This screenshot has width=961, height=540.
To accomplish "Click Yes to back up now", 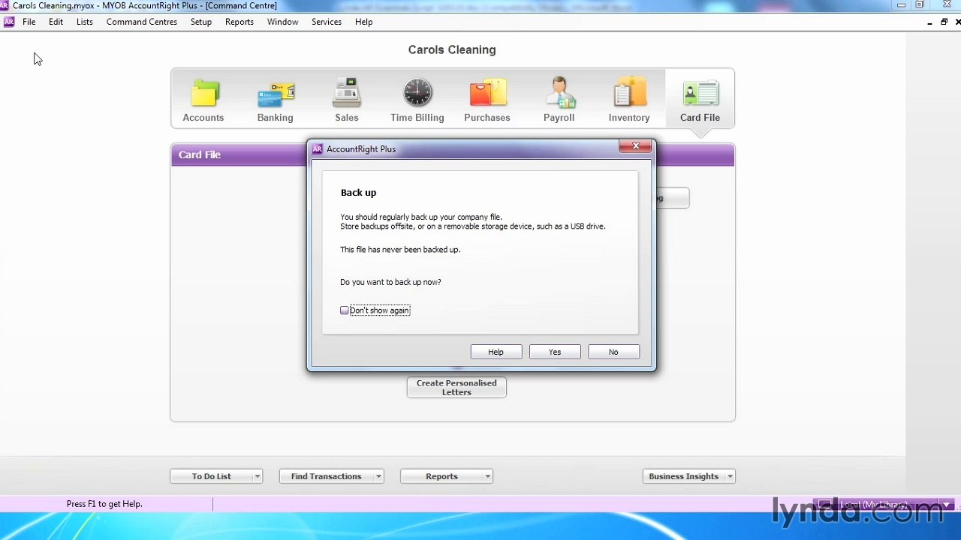I will pos(555,352).
